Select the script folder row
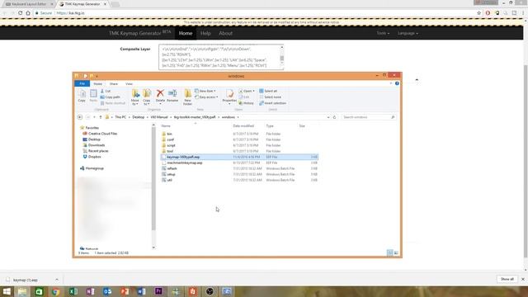Image resolution: width=528 pixels, height=297 pixels. 239,145
